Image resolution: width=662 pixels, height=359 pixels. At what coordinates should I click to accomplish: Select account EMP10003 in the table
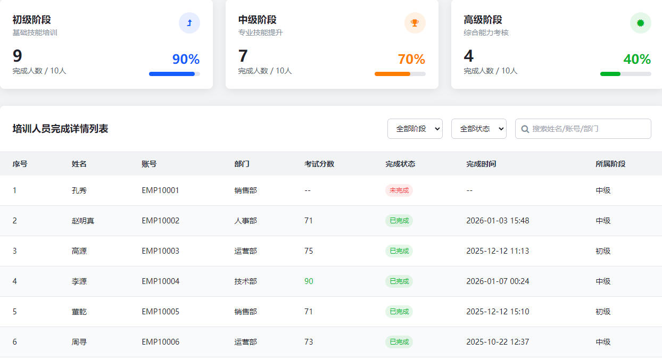pyautogui.click(x=160, y=251)
